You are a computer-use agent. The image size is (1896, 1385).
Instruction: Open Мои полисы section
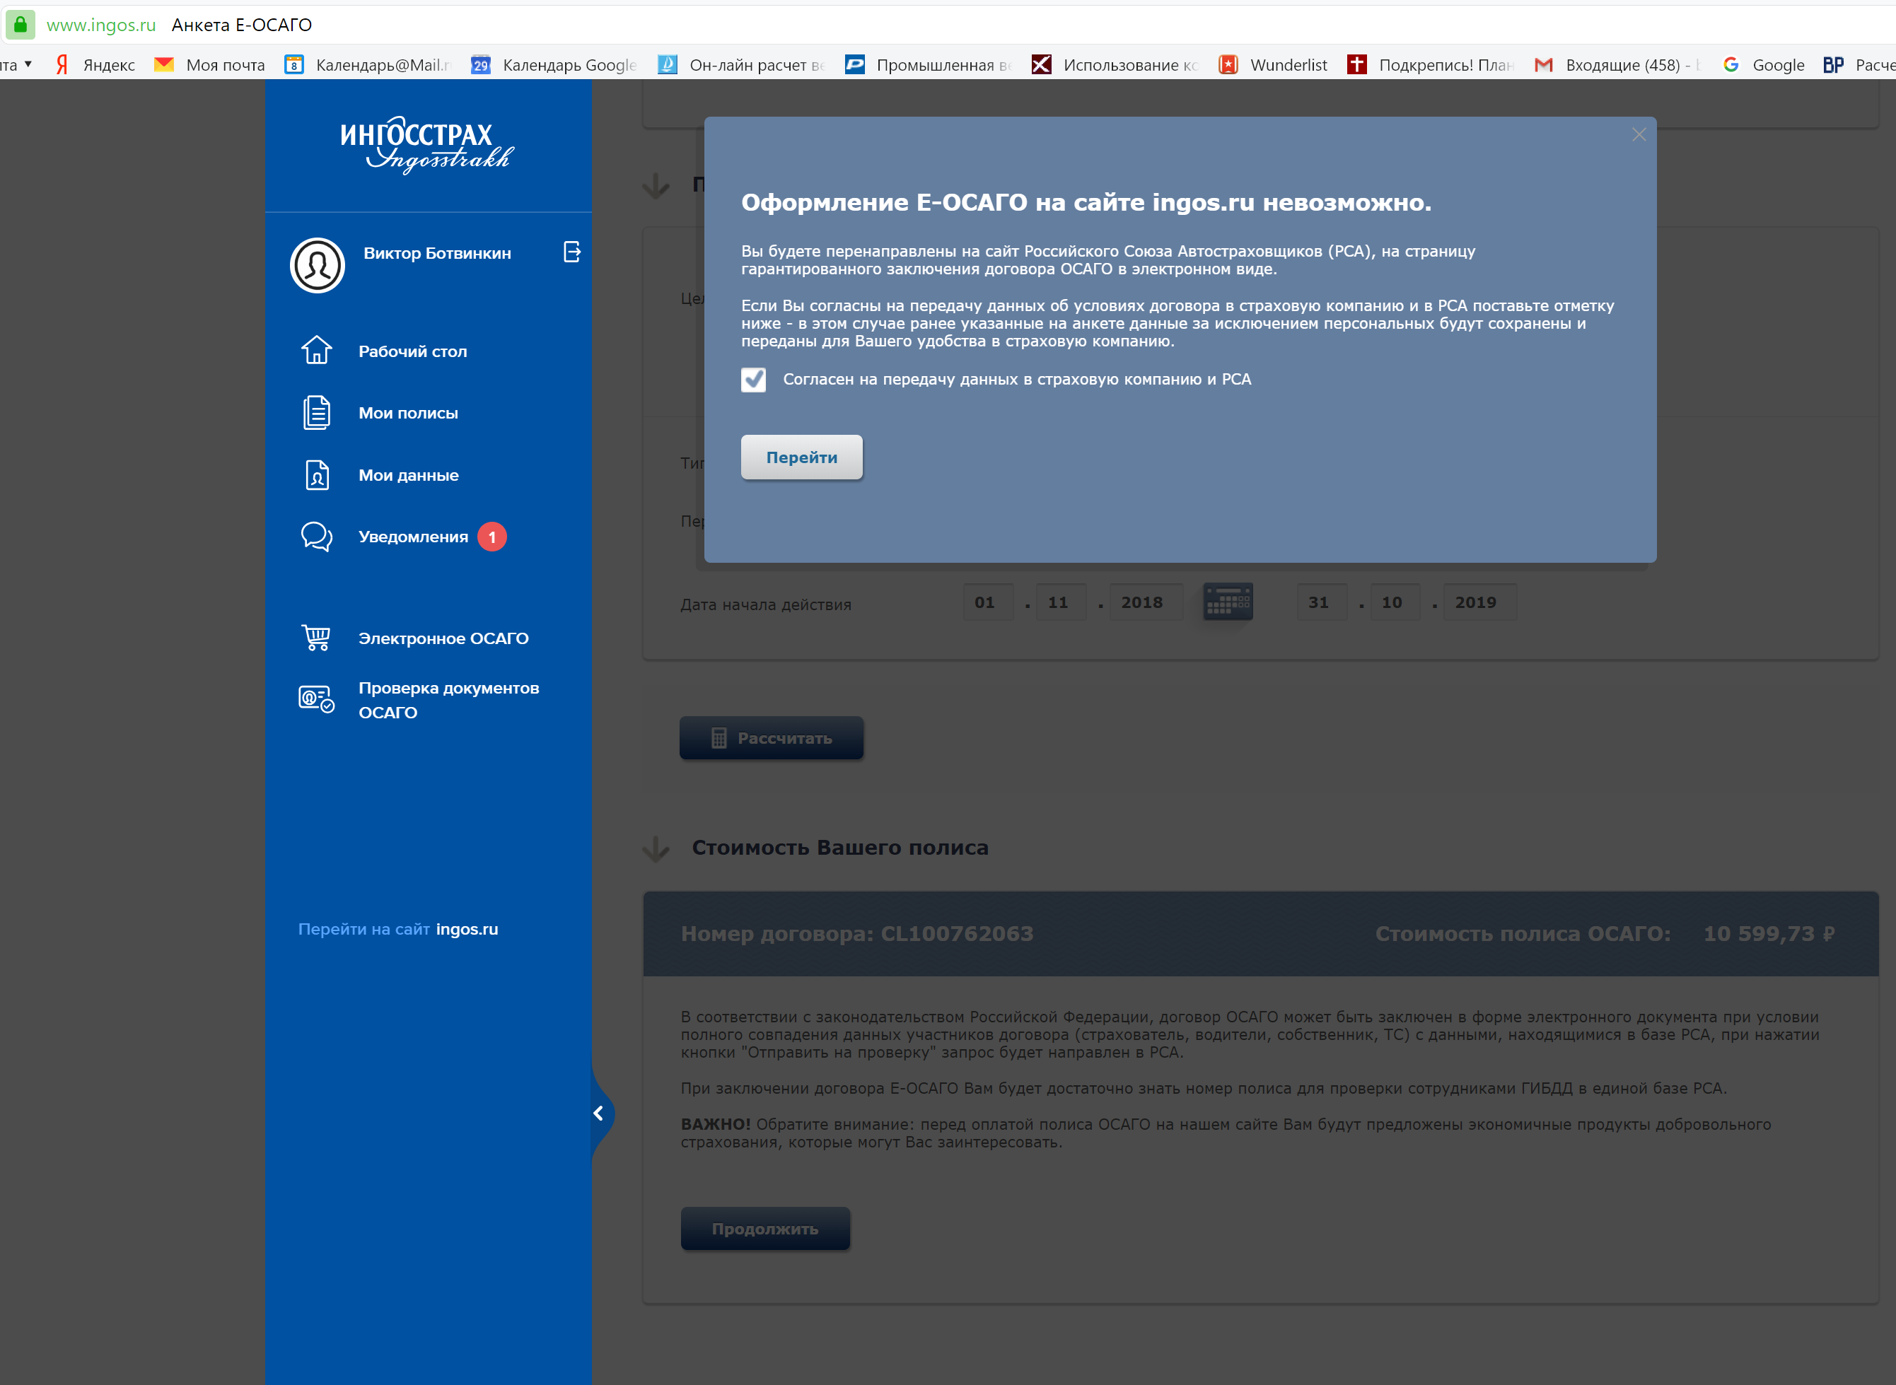408,412
